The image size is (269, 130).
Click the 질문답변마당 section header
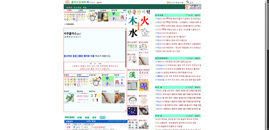pos(178,58)
